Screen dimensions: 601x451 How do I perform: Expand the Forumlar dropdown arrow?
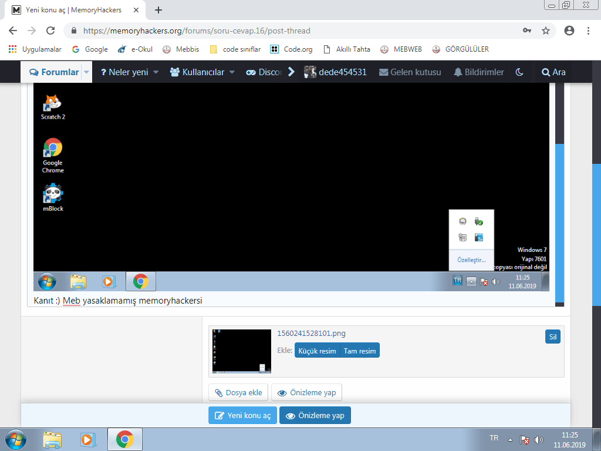tap(87, 72)
